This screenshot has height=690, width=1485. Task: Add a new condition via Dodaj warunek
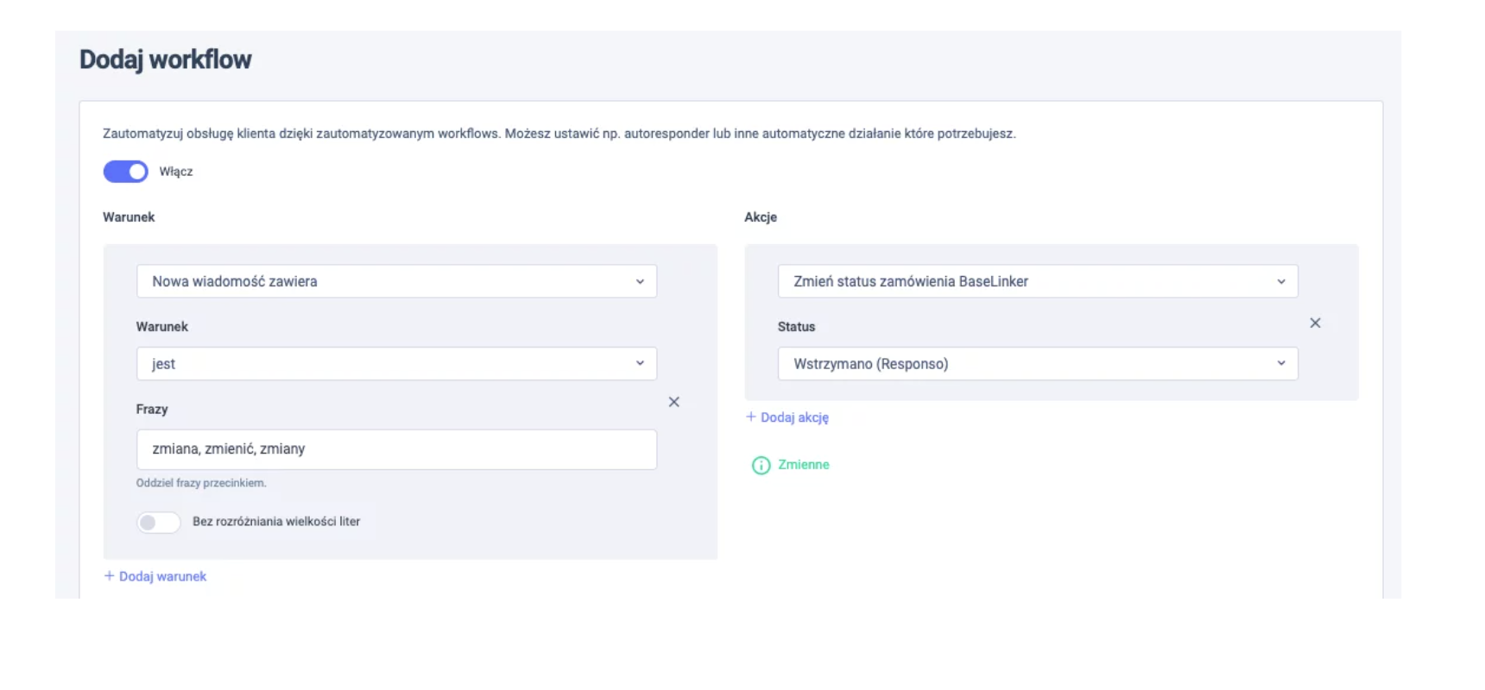[x=162, y=576]
